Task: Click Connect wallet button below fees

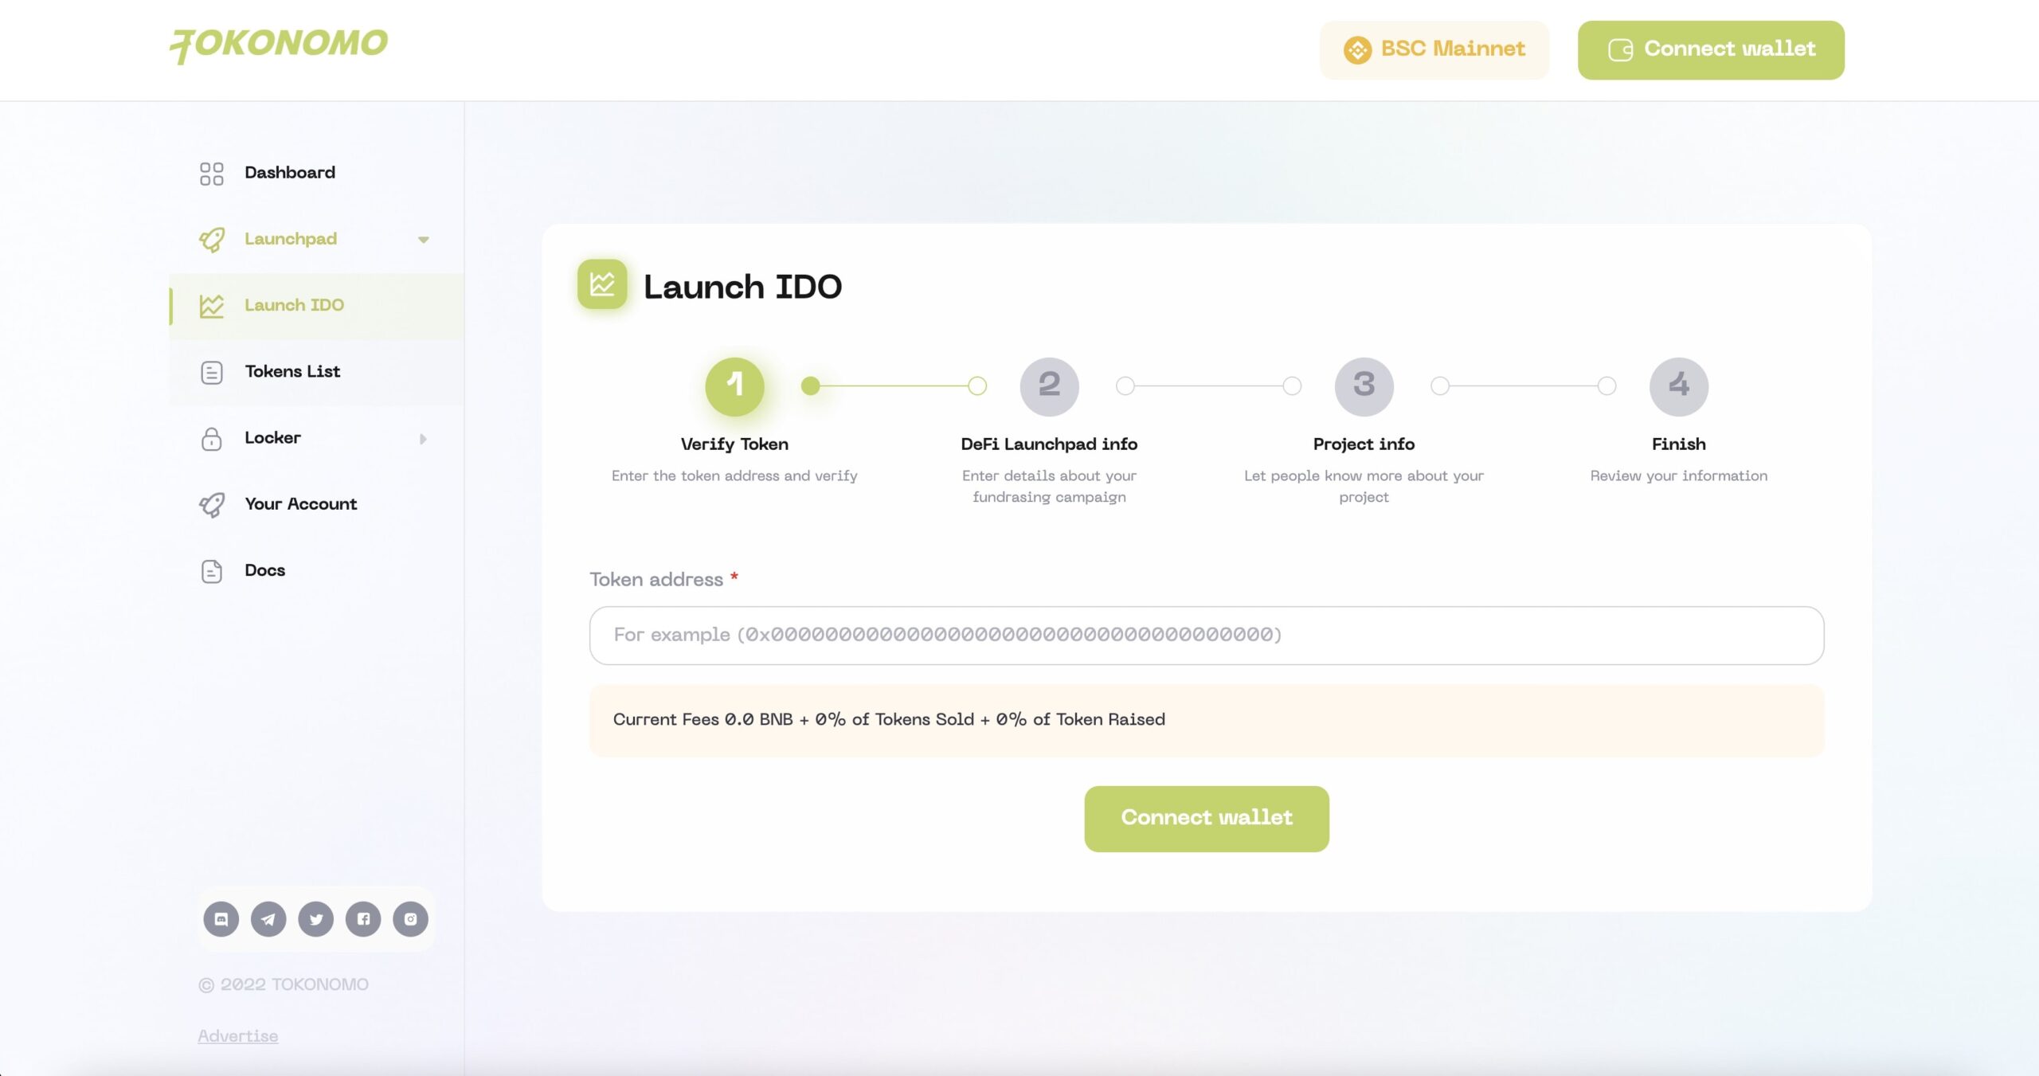Action: [1206, 818]
